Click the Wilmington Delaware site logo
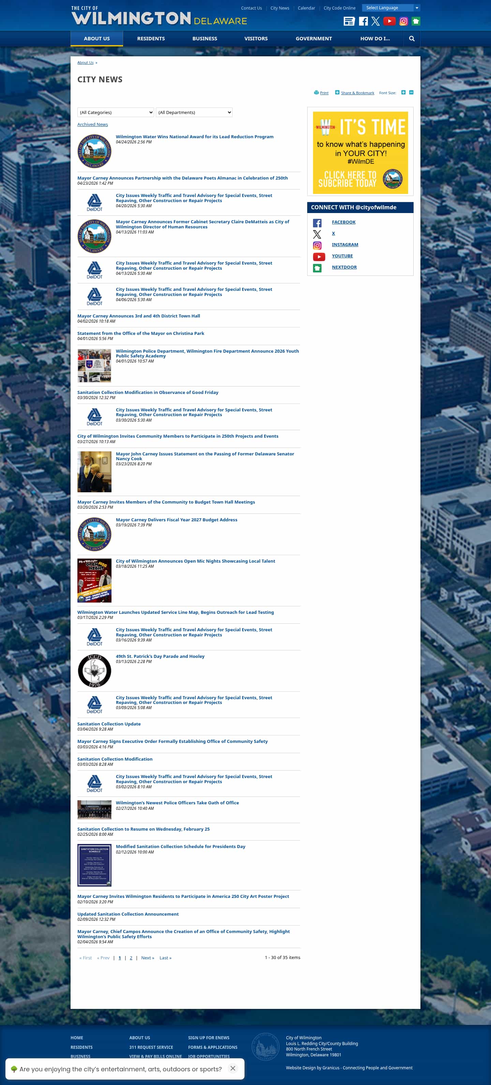 pyautogui.click(x=159, y=16)
